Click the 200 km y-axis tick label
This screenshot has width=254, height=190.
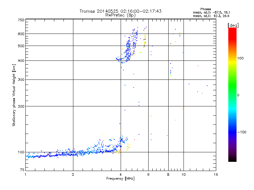click(21, 106)
